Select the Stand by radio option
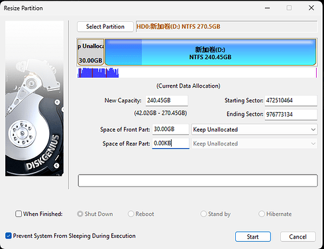The width and height of the screenshot is (324, 249). [x=203, y=214]
